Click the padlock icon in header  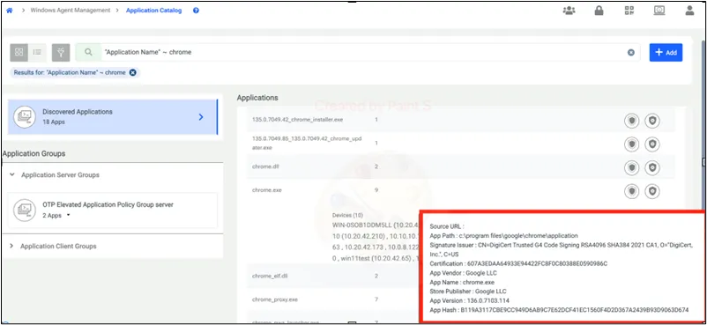click(599, 11)
